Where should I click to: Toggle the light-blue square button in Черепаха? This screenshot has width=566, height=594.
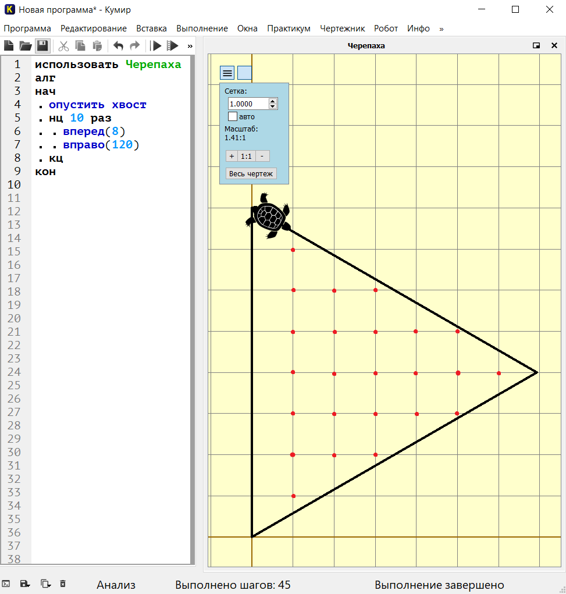[244, 73]
